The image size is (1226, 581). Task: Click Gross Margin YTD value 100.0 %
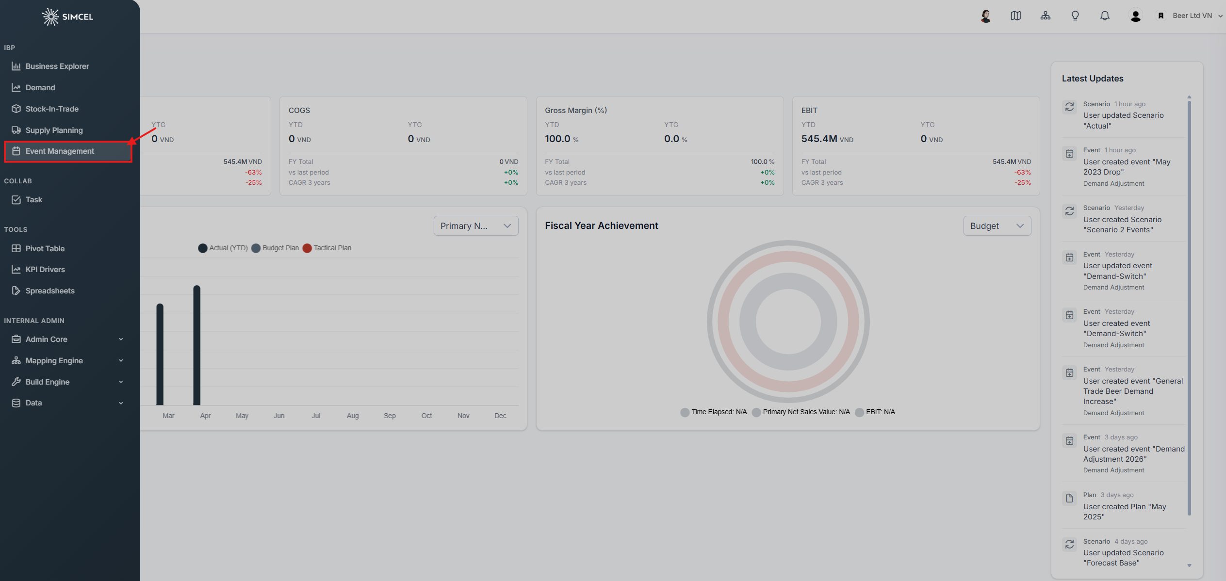tap(561, 139)
